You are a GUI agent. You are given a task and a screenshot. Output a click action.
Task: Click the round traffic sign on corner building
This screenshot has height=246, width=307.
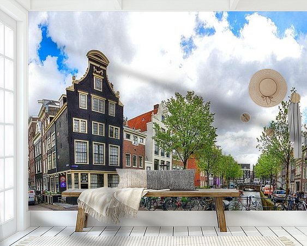click(x=63, y=179)
